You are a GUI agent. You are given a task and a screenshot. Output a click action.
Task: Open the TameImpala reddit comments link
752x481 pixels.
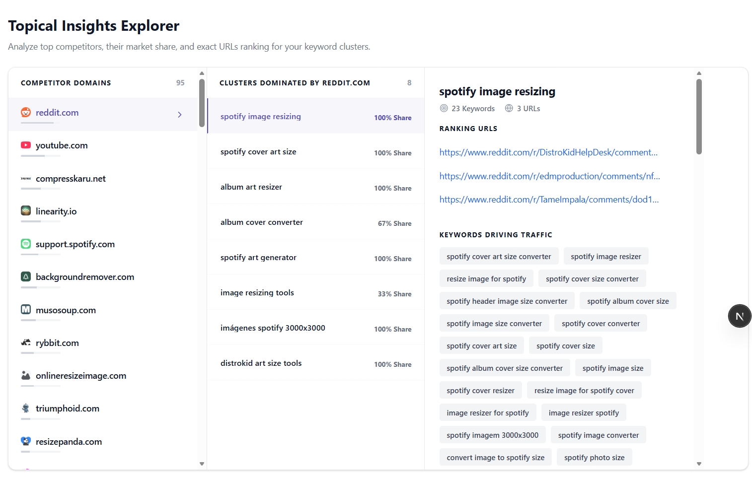pos(549,200)
